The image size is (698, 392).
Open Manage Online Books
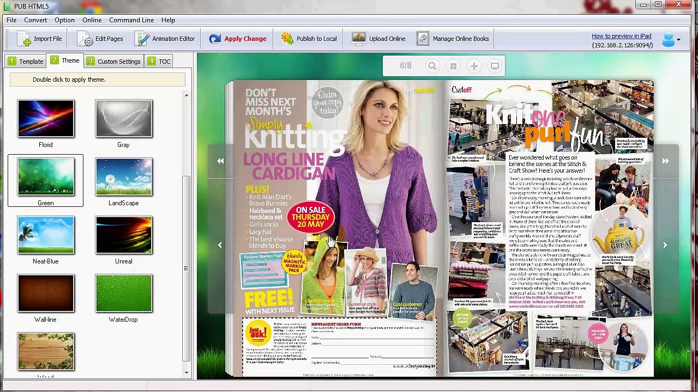point(453,39)
